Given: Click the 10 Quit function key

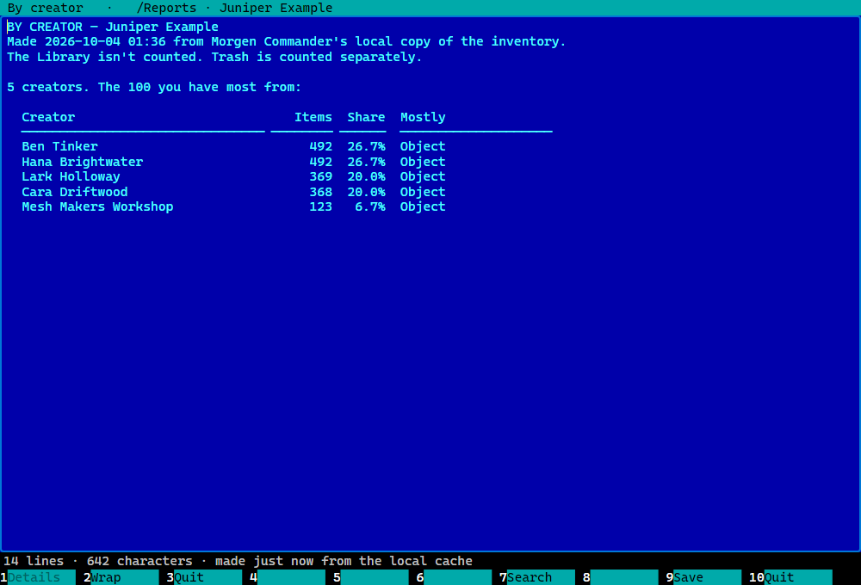Looking at the screenshot, I should (x=790, y=577).
